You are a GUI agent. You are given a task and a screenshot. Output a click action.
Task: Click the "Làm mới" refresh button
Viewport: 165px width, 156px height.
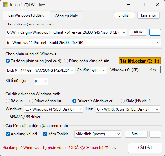coord(148,15)
